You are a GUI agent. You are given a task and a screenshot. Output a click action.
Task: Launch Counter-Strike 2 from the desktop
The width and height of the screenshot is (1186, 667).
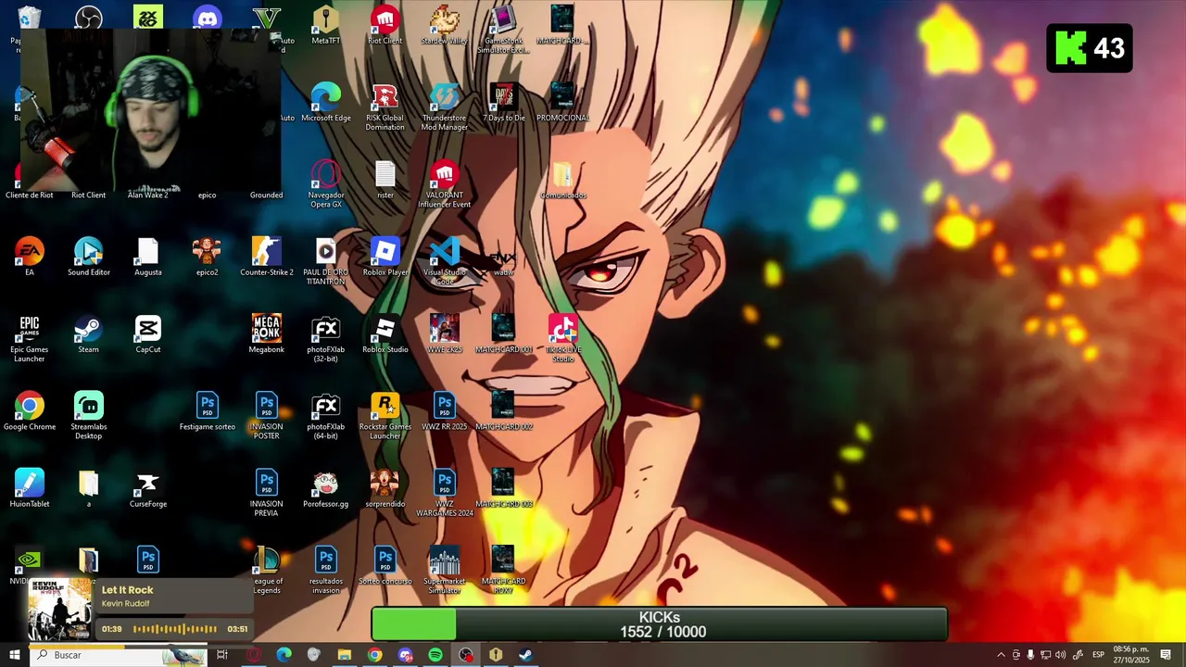[x=267, y=257]
